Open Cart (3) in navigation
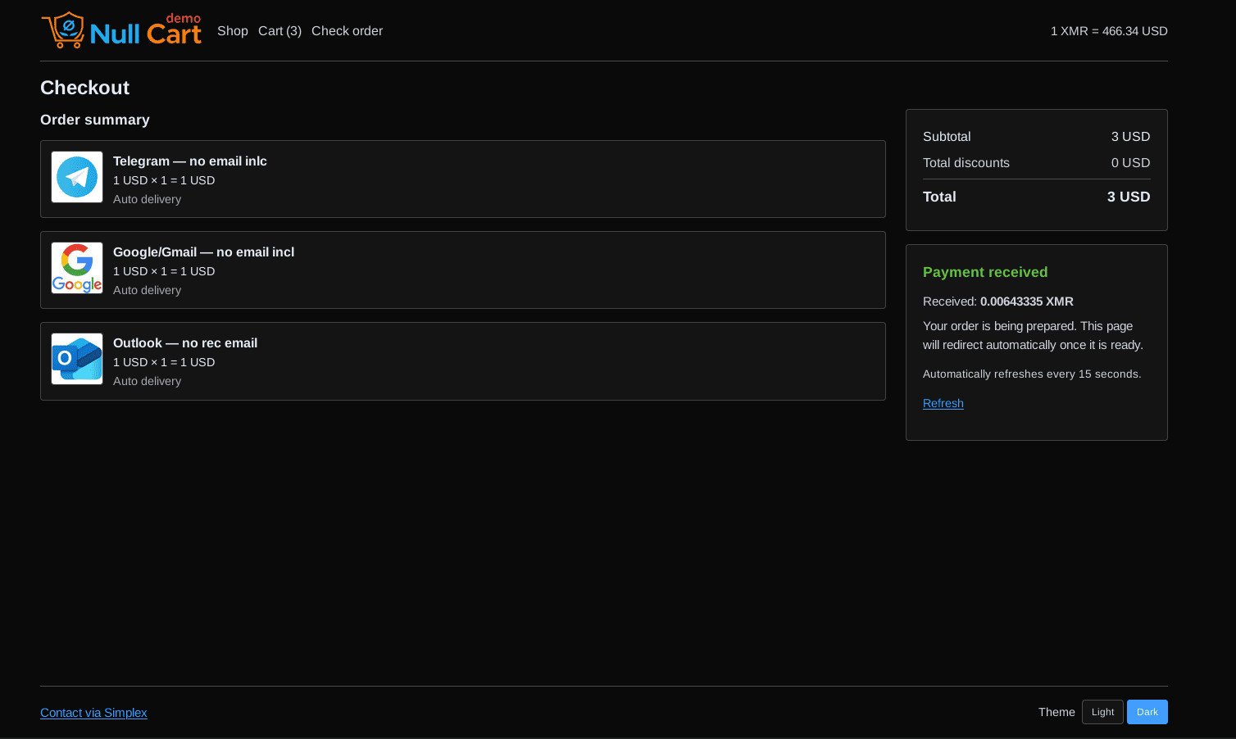 point(279,31)
